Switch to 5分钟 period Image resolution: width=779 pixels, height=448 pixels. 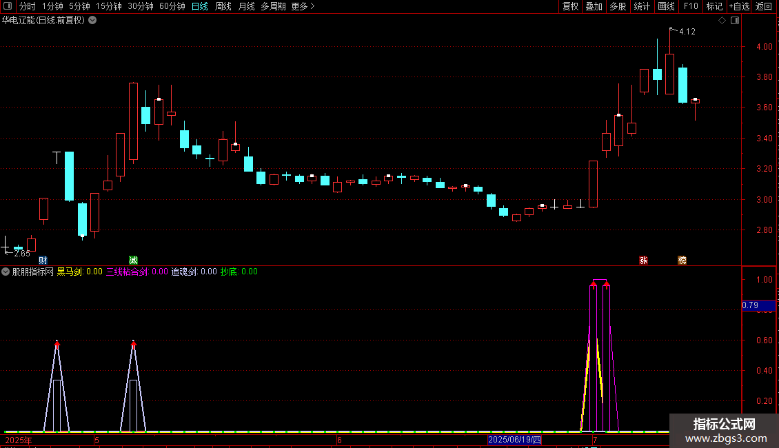pos(79,6)
